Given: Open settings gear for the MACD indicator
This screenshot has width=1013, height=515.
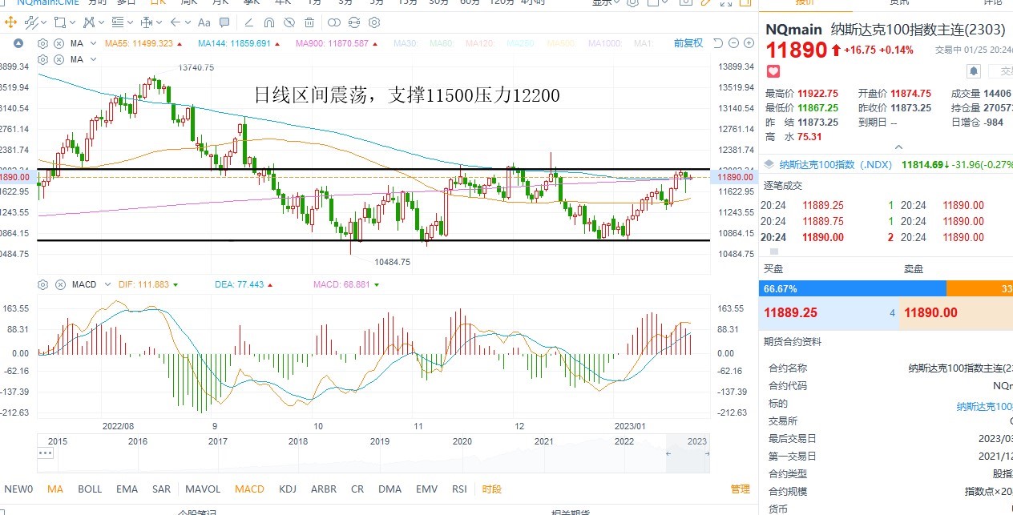Looking at the screenshot, I should pyautogui.click(x=42, y=284).
